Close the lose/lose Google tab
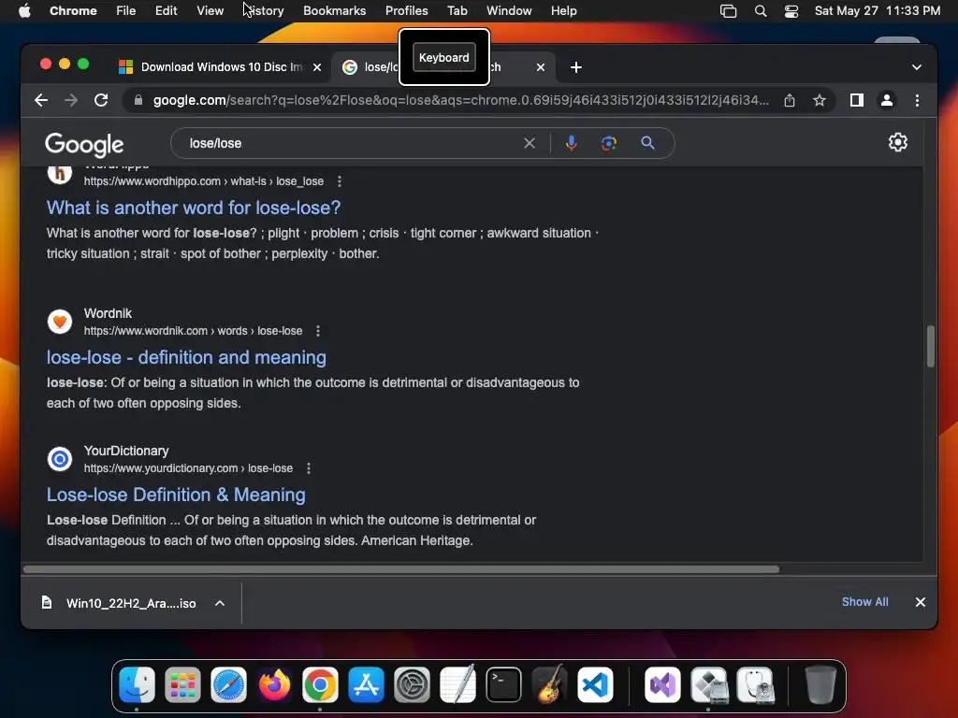Screen dimensions: 958x718 540,67
